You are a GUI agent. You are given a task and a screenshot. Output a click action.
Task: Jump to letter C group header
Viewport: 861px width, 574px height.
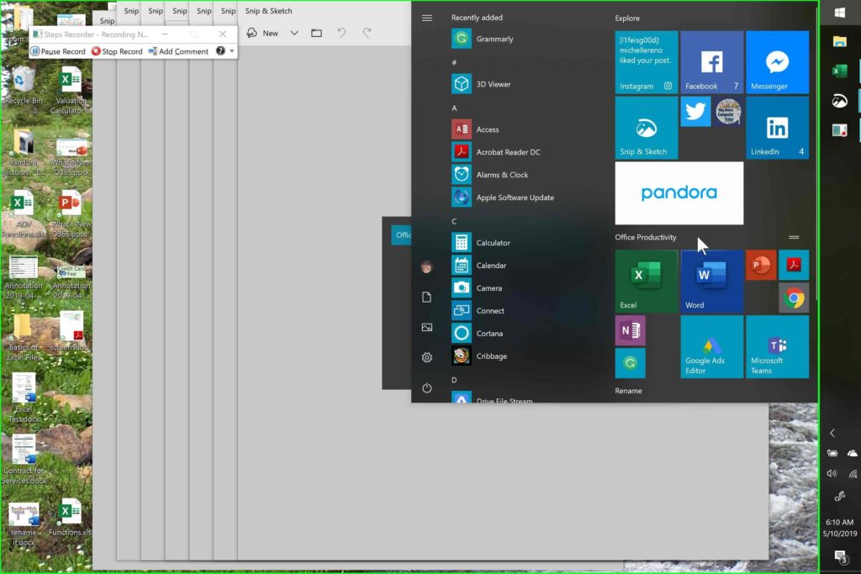(x=454, y=221)
